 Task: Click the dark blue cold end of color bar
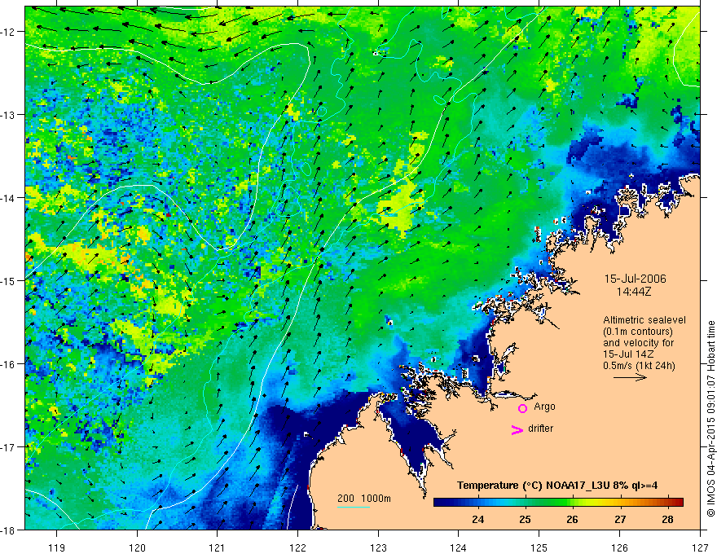tap(442, 502)
